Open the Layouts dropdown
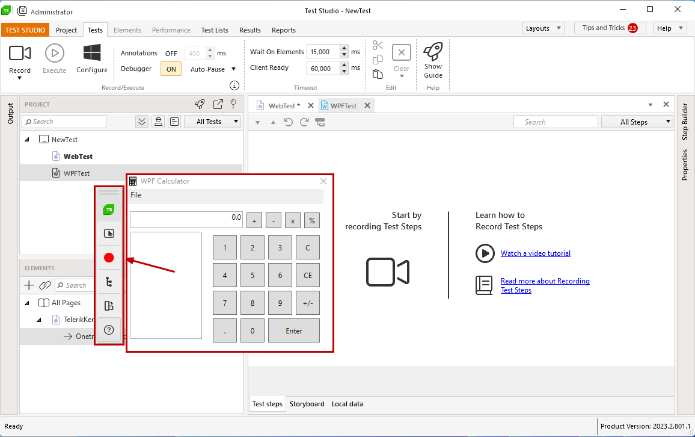 pos(543,28)
